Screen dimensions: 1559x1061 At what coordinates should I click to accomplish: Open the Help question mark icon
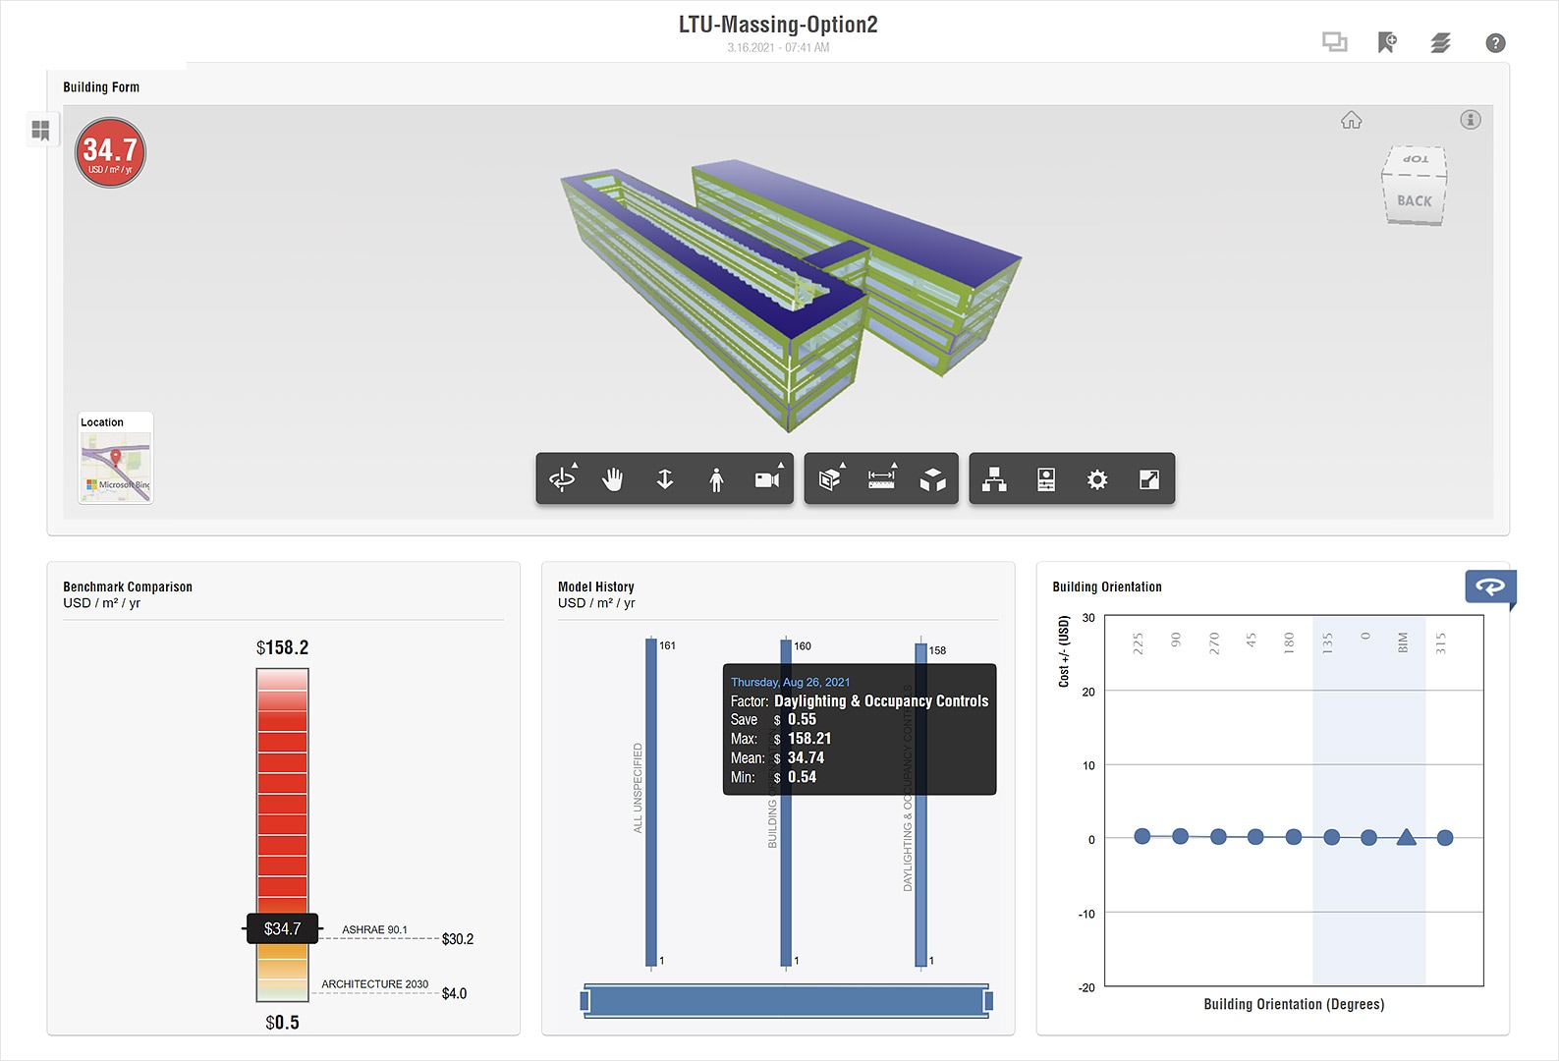(x=1495, y=43)
